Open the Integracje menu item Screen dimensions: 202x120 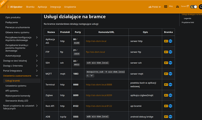pos(55,6)
